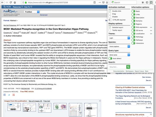Open the extension Documentation link
The image size is (156, 117).
coord(119,71)
